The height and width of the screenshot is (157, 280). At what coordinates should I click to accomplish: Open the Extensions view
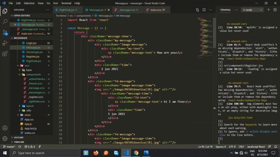pos(5,53)
